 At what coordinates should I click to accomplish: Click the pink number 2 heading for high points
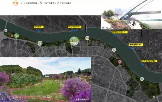pyautogui.click(x=58, y=3)
